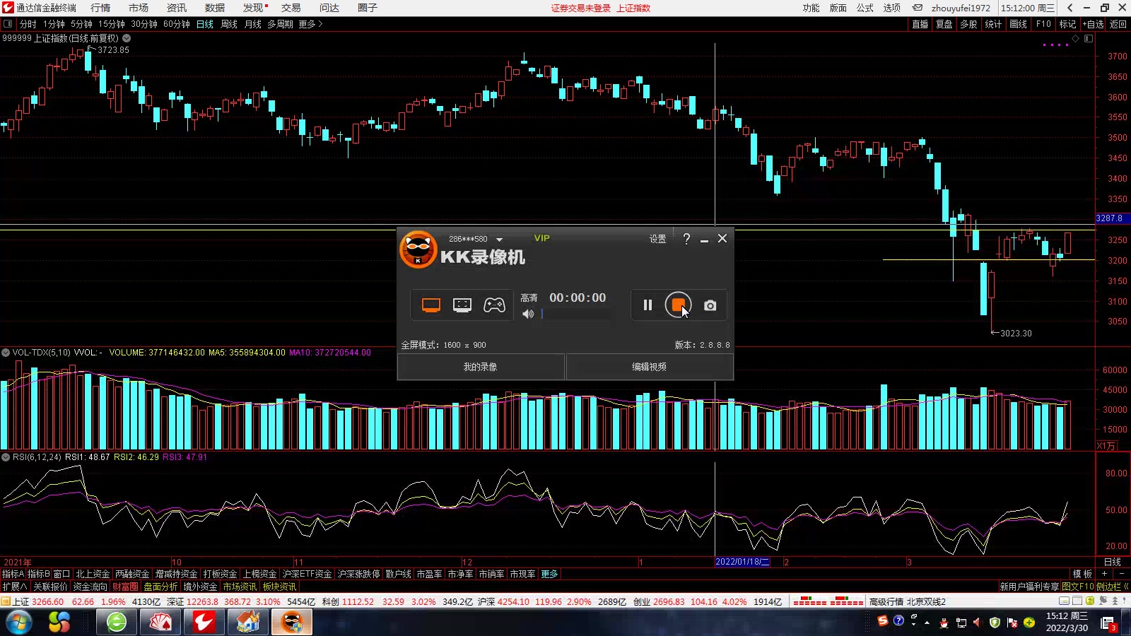Open the 功能 menu

pos(811,8)
